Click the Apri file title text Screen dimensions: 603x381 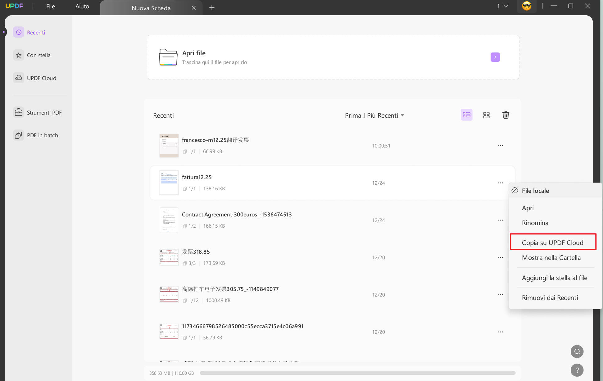(194, 53)
